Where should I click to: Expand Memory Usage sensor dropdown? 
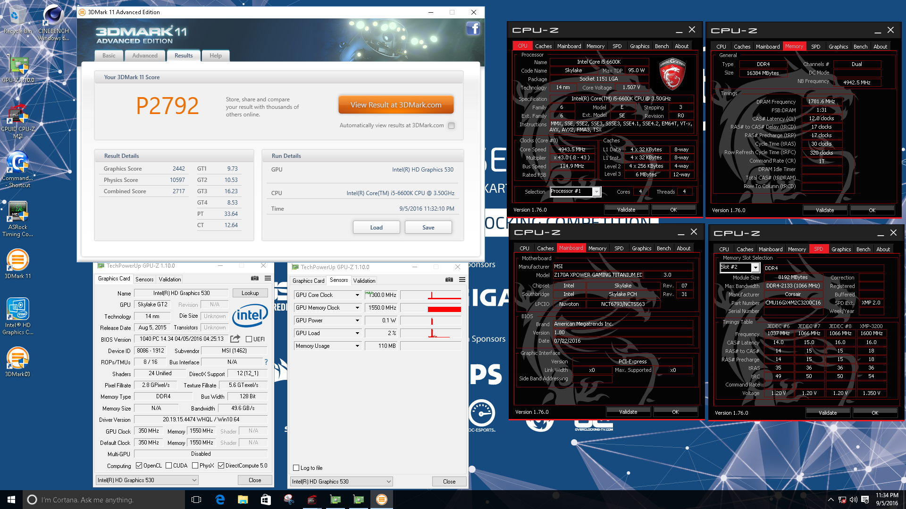[357, 346]
